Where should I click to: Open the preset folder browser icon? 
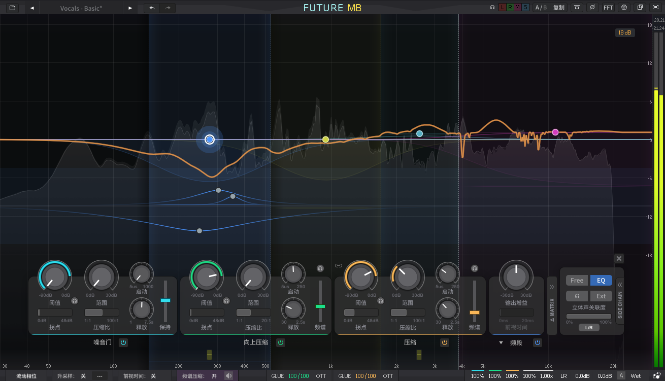tap(12, 8)
